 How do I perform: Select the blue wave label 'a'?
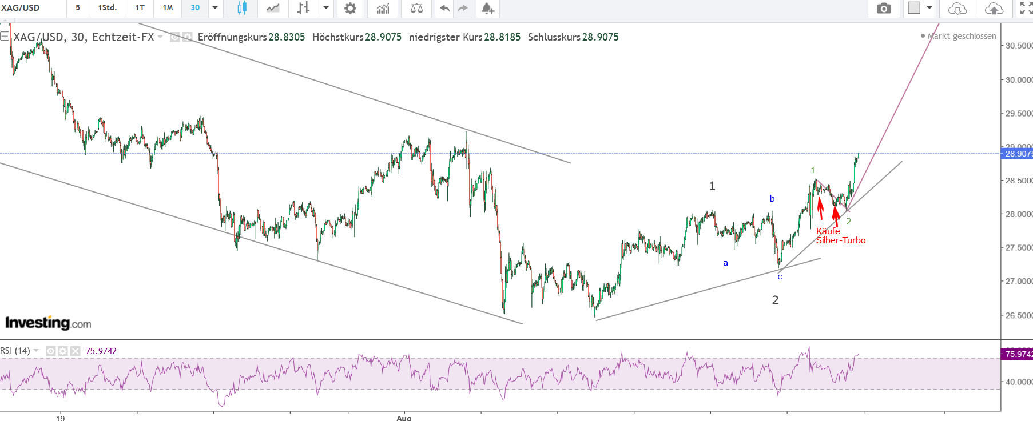click(x=726, y=263)
